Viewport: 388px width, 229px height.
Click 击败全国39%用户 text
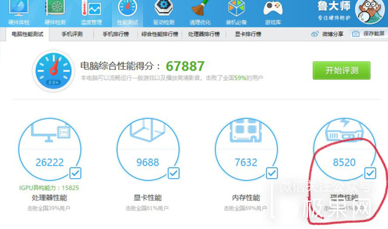click(x=48, y=208)
